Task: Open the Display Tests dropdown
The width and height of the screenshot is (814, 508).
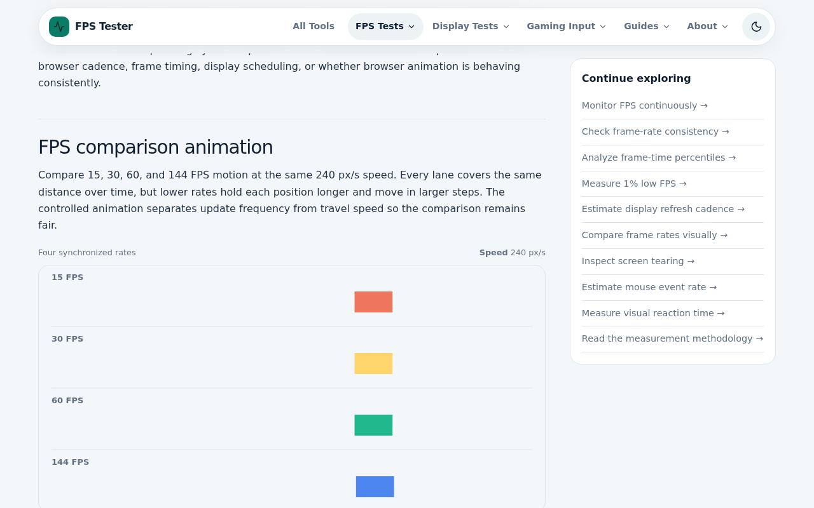Action: point(471,27)
